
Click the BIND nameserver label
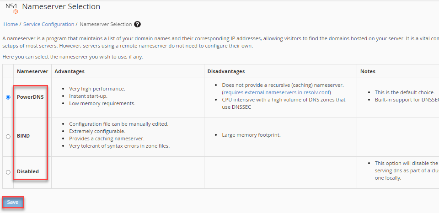[x=23, y=136]
